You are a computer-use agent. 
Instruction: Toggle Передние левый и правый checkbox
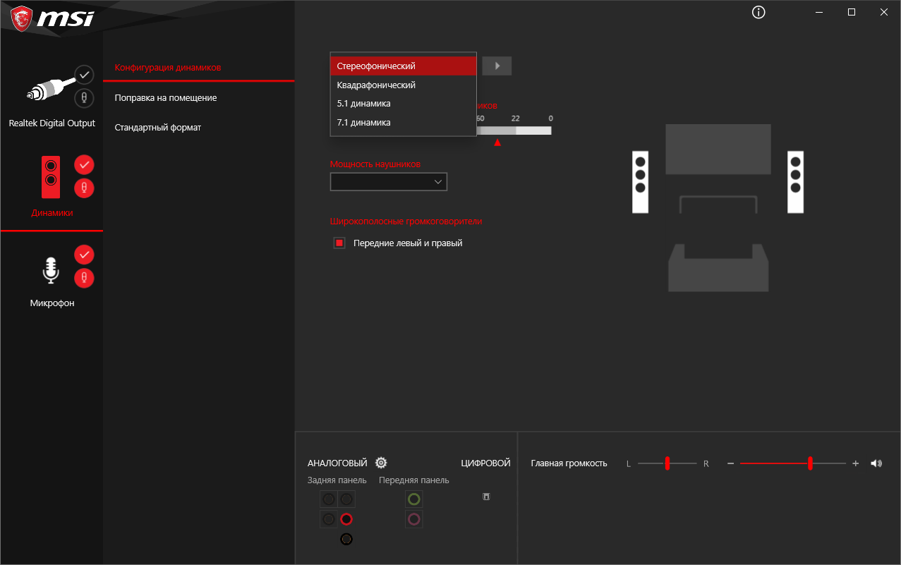pos(339,243)
